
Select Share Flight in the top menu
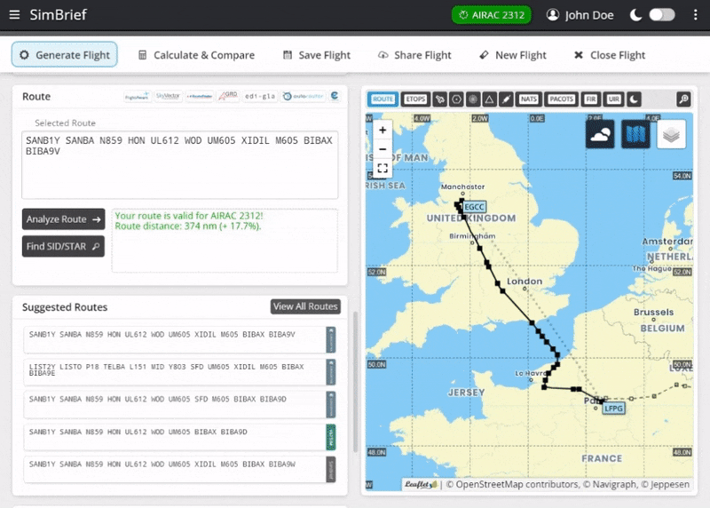414,55
